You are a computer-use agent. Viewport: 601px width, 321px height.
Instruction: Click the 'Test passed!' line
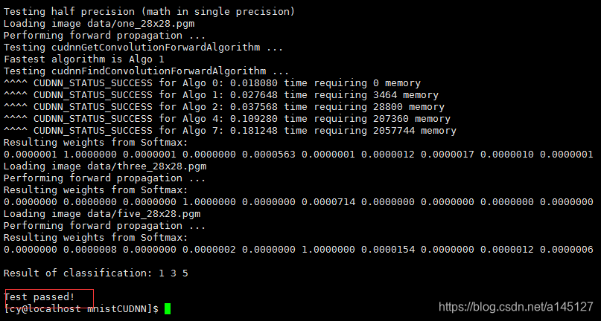coord(39,296)
